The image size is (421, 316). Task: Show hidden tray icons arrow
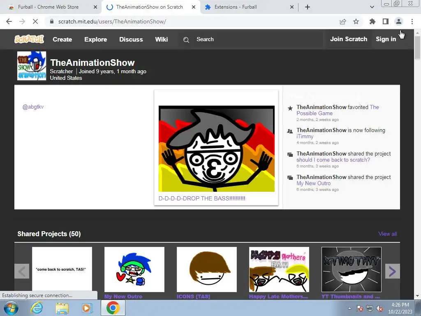(x=349, y=308)
